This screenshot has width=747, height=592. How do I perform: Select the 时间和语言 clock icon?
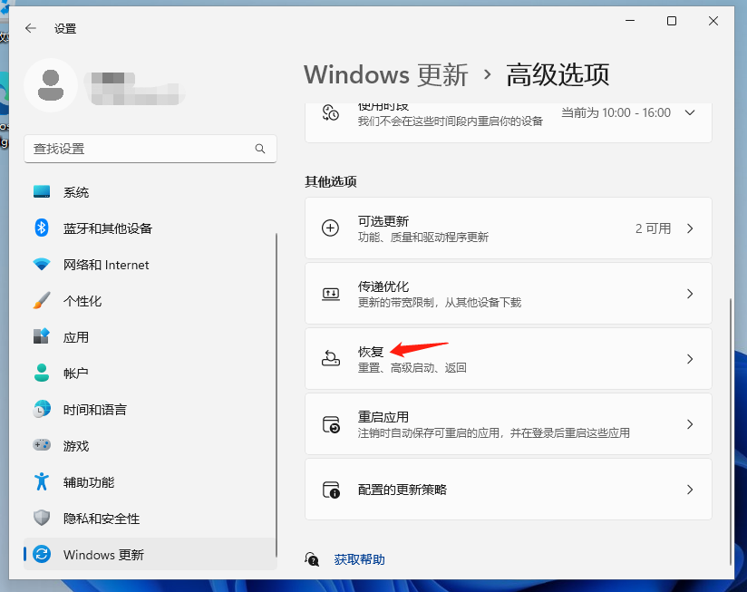click(41, 410)
